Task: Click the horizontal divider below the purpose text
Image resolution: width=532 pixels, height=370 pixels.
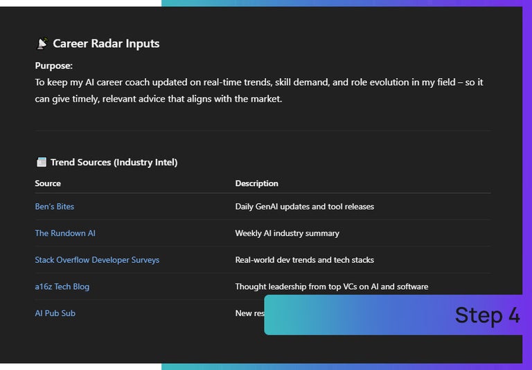Action: tap(263, 131)
